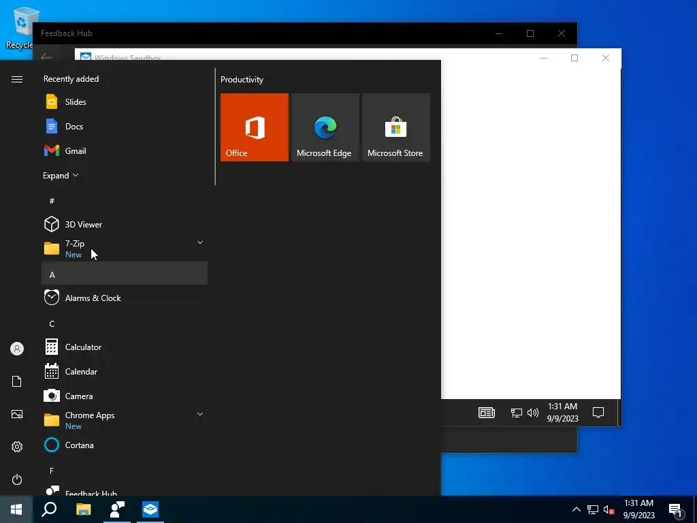
Task: Open Alarms & Clock app
Action: [x=125, y=298]
